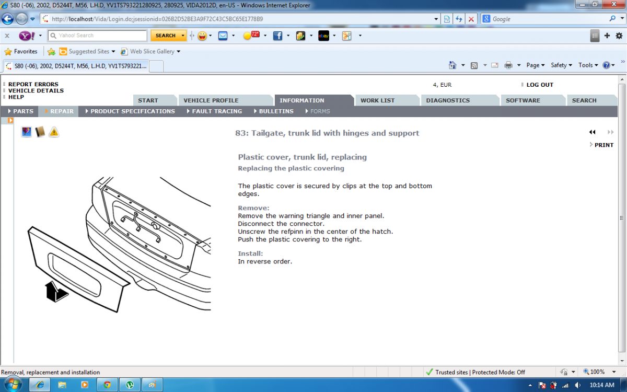Close the Yahoo toolbar with X

click(7, 36)
